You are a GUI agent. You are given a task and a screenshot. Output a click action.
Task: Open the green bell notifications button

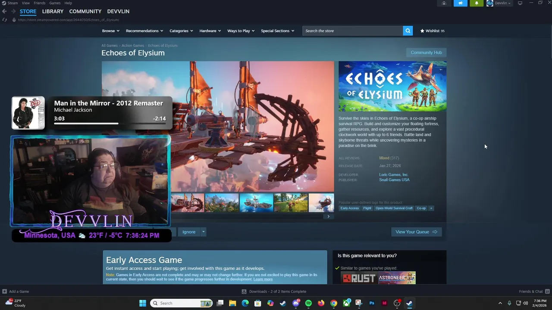coord(477,3)
